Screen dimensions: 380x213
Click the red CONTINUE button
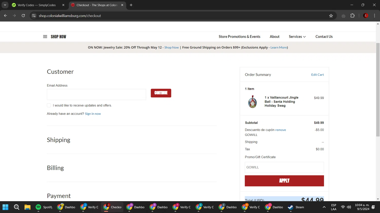[161, 93]
